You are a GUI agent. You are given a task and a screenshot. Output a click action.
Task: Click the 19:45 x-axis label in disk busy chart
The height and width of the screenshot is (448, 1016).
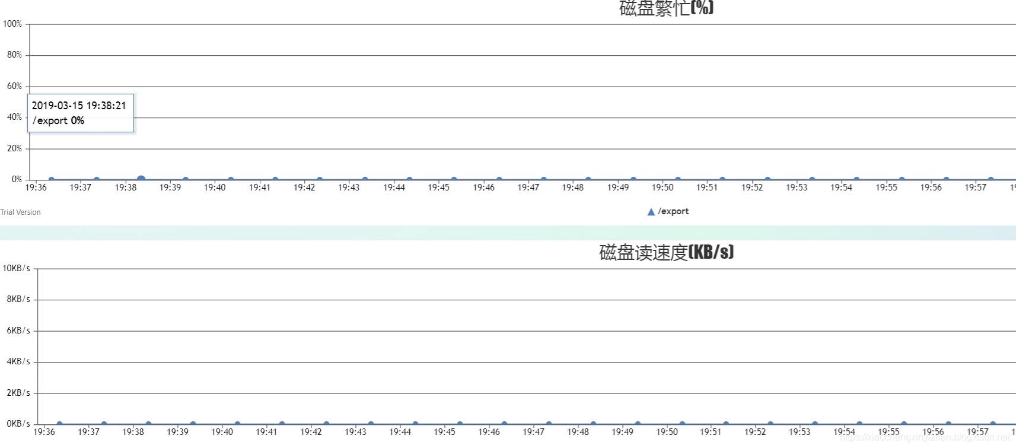pyautogui.click(x=439, y=188)
